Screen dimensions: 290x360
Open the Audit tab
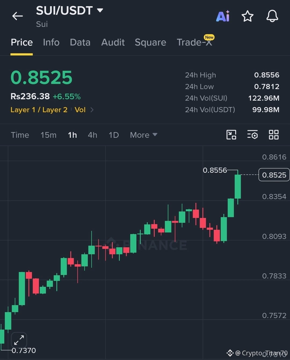point(113,42)
